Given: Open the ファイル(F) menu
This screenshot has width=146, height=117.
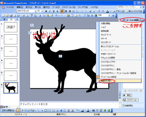Looking at the screenshot, I should 10,7.
